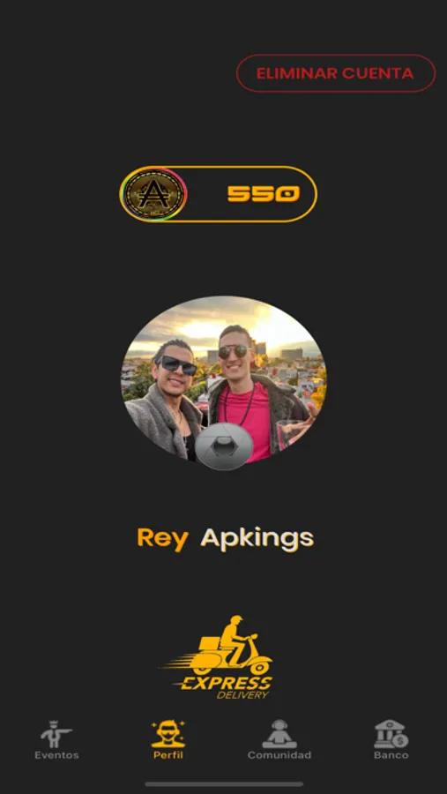The width and height of the screenshot is (447, 794).
Task: Tap the EXPRESS DELIVERY text
Action: pos(226,687)
